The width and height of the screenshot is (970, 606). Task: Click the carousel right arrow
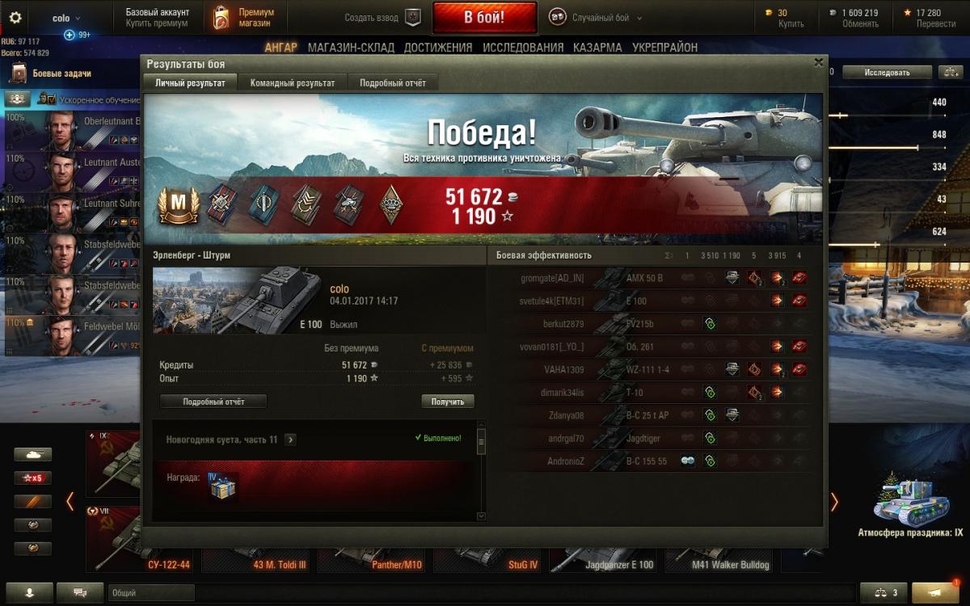coord(834,502)
